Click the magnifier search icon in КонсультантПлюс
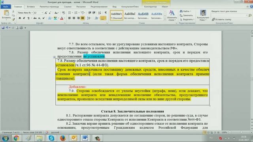253x142 pixels. 250,15
